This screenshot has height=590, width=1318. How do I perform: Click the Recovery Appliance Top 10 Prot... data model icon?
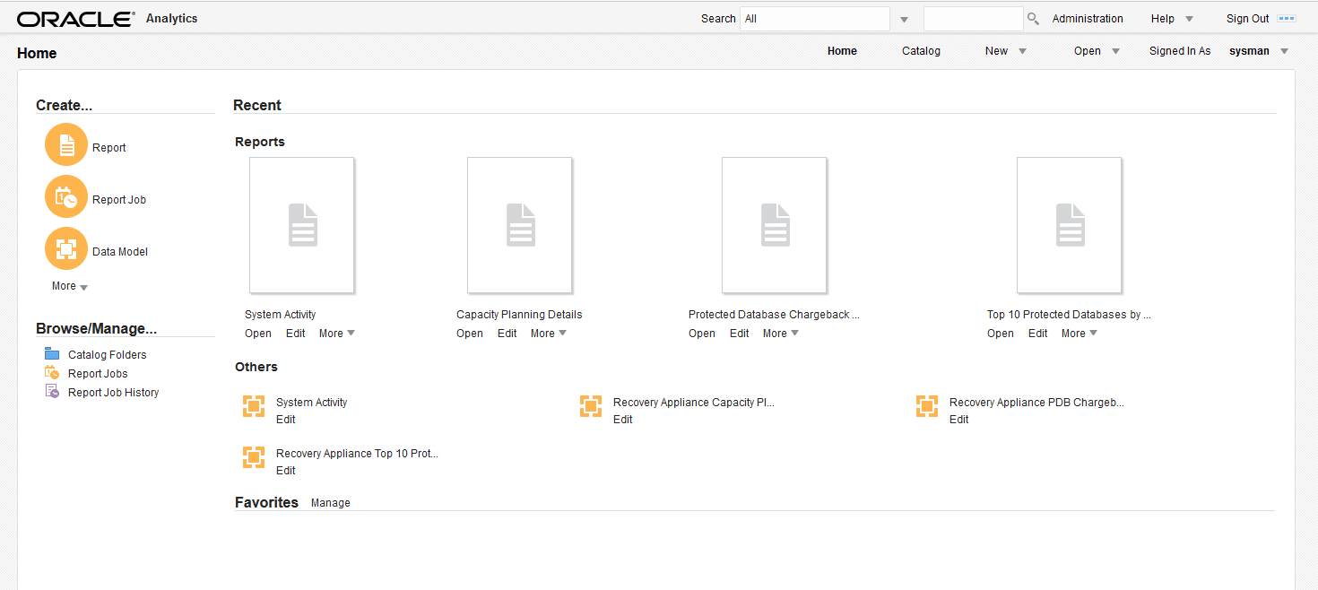click(x=254, y=458)
